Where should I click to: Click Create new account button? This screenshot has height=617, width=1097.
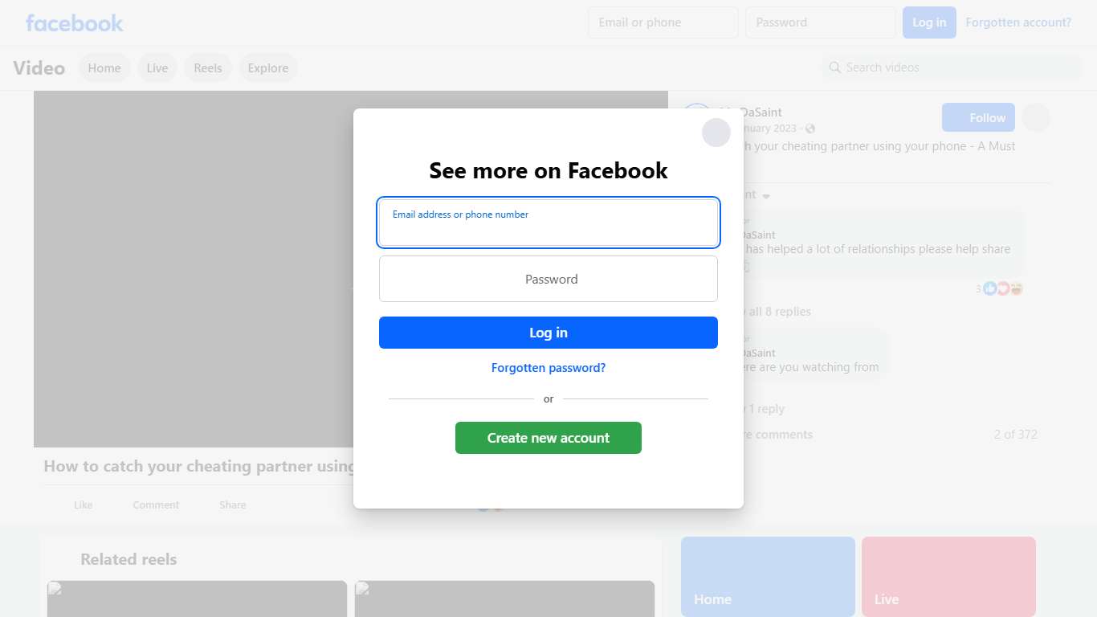coord(548,438)
